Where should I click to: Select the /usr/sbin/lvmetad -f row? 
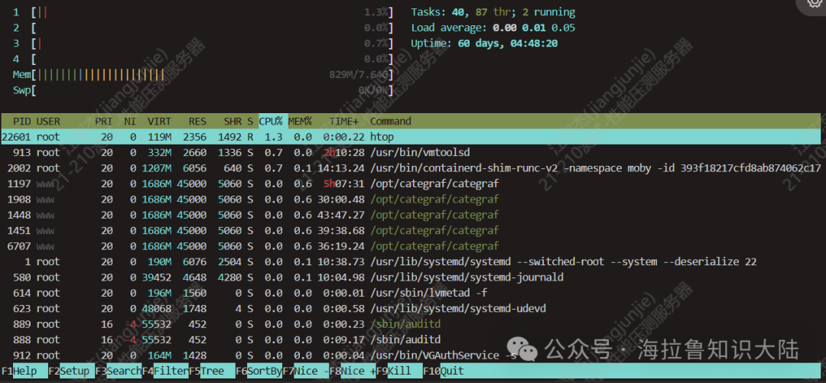411,293
